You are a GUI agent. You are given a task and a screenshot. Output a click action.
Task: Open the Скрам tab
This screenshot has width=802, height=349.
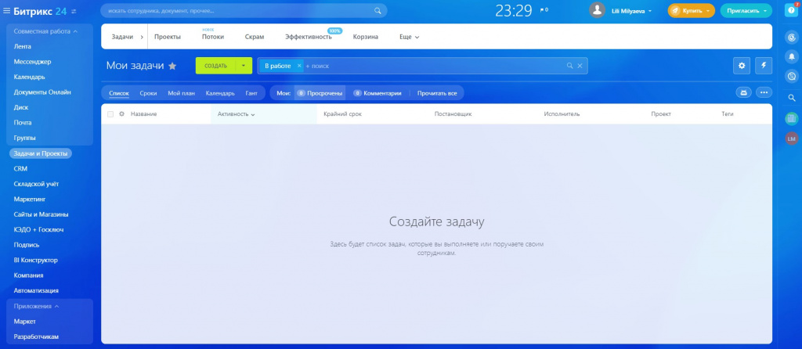pos(255,37)
